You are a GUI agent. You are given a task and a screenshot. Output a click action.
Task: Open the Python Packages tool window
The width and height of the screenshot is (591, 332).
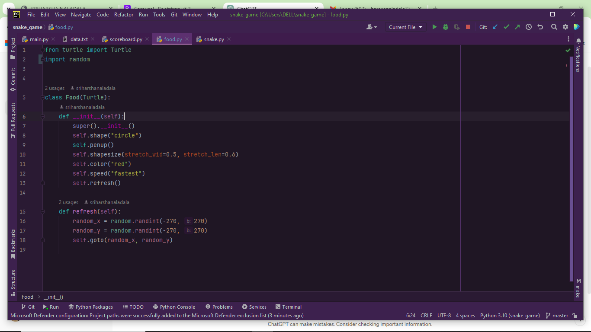(x=90, y=307)
